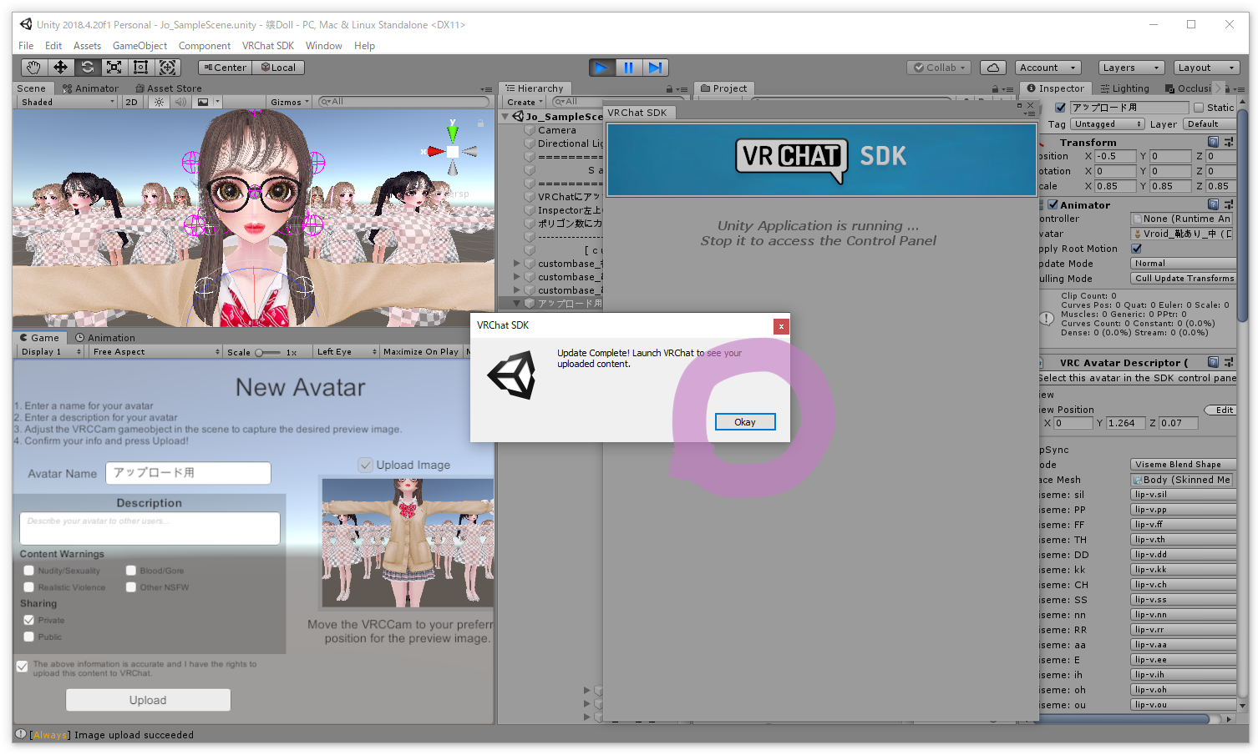Close the VRChat SDK dialog
The width and height of the screenshot is (1258, 755).
tap(781, 326)
